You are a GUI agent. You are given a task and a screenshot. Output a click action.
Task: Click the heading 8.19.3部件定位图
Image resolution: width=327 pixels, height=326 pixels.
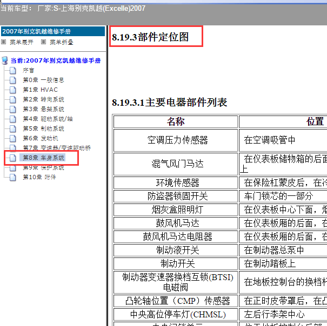coord(150,37)
